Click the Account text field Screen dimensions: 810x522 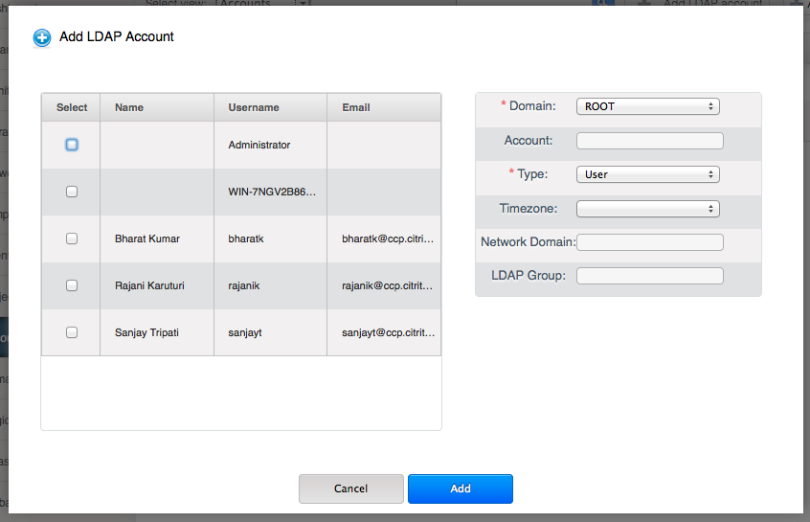[649, 141]
